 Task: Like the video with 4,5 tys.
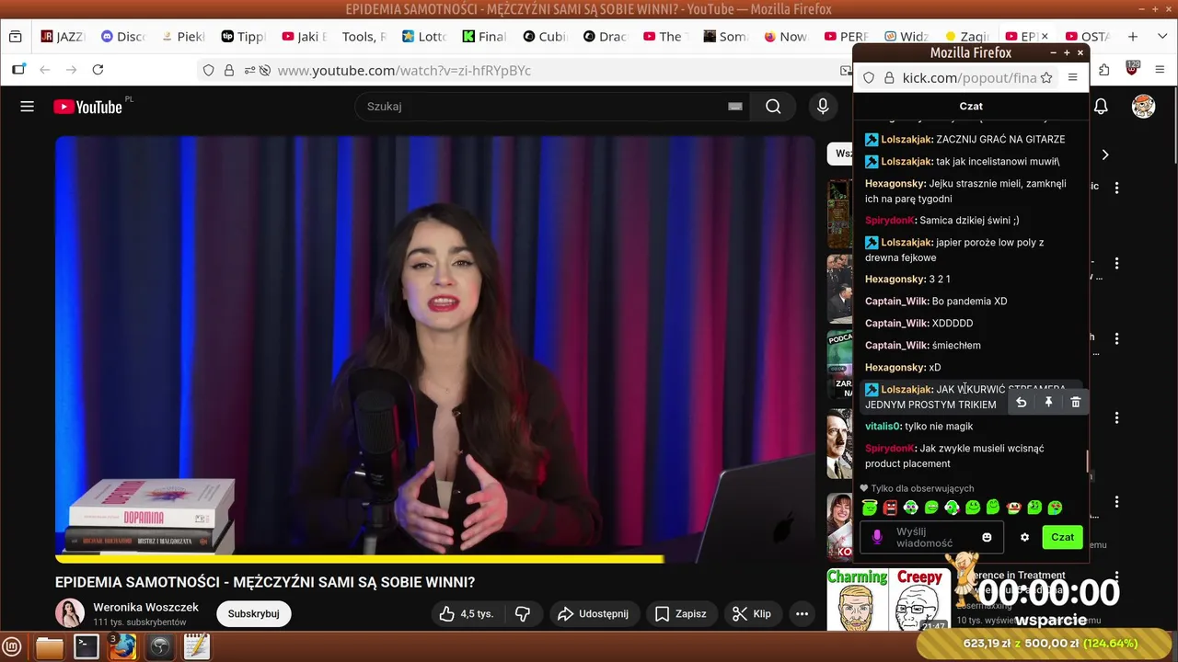(x=467, y=614)
